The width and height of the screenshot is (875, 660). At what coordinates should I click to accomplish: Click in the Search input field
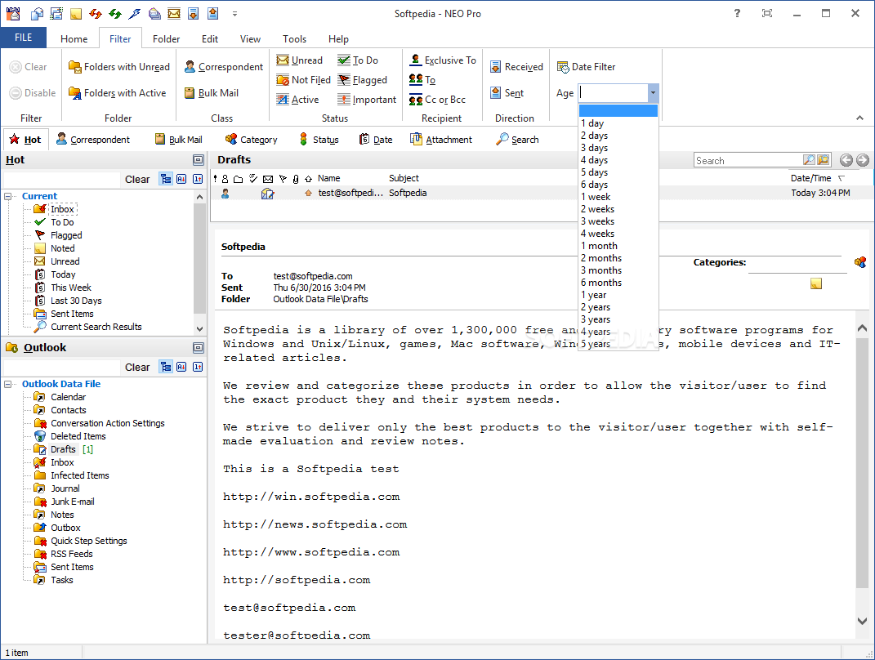tap(748, 161)
